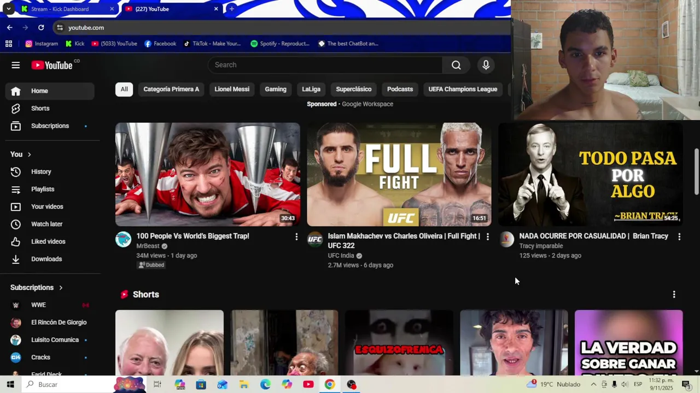
Task: Click the MrBeast channel name
Action: pyautogui.click(x=148, y=246)
